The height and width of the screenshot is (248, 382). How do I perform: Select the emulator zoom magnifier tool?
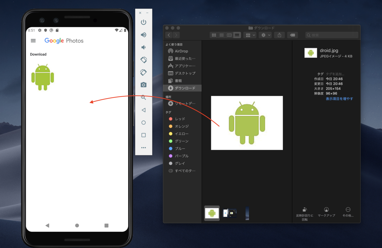[144, 97]
